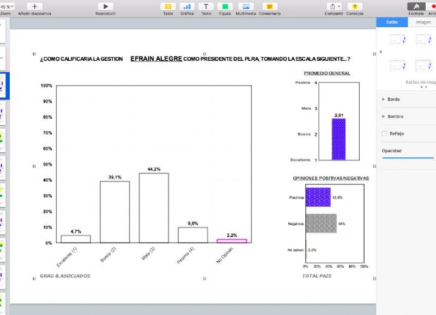436x315 pixels.
Task: Insert a table with the Tabla icon
Action: click(168, 7)
